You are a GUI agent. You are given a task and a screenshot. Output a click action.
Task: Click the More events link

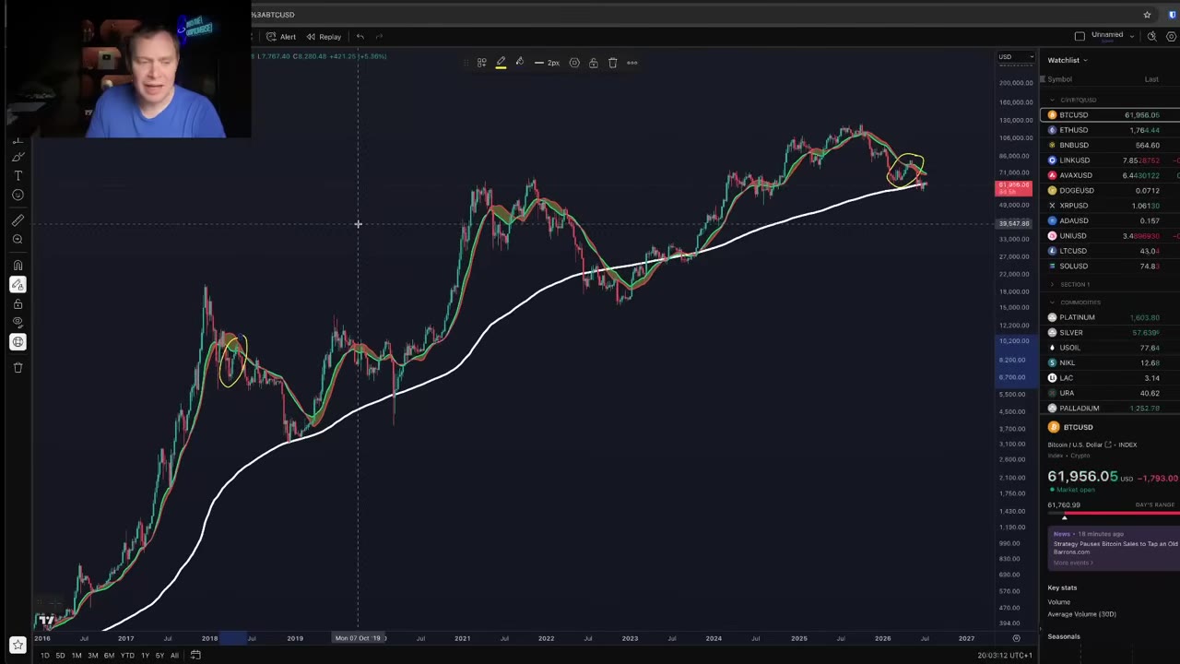tap(1073, 563)
